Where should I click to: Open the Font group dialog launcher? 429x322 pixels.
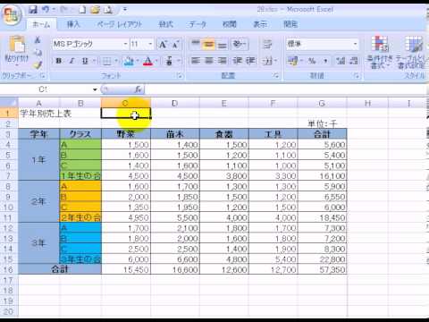click(180, 76)
